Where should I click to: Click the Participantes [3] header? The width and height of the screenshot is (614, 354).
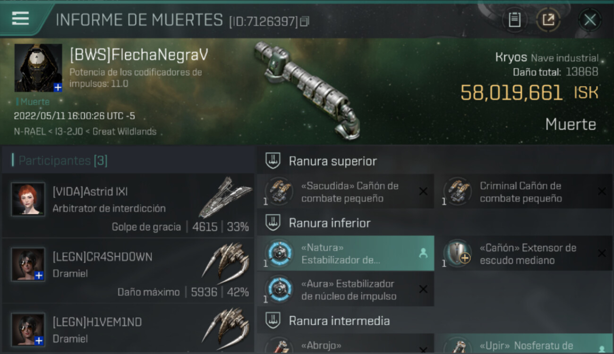tap(62, 160)
